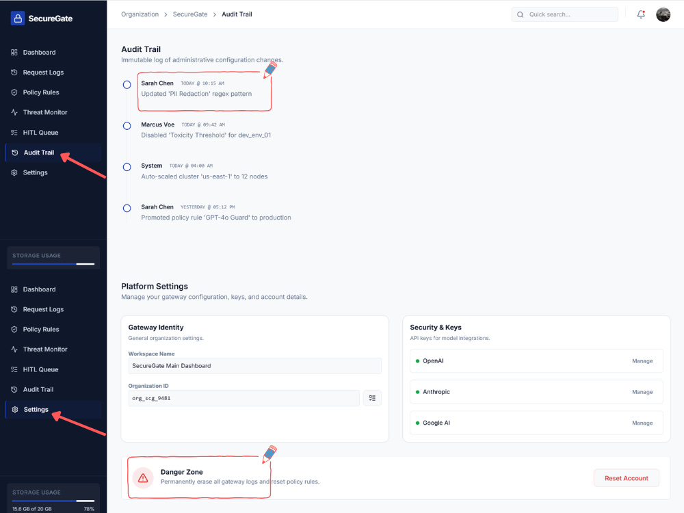Click the storage usage bar above '15.6 GB of 20 GB'
Image resolution: width=684 pixels, height=513 pixels.
[x=53, y=501]
